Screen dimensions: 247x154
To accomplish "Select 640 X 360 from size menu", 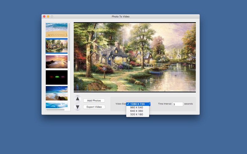I will 138,111.
